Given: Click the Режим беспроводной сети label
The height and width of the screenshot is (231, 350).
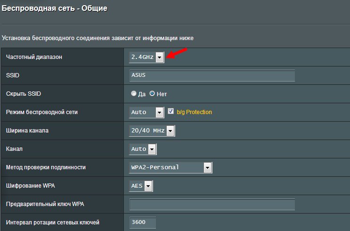Looking at the screenshot, I should 42,112.
